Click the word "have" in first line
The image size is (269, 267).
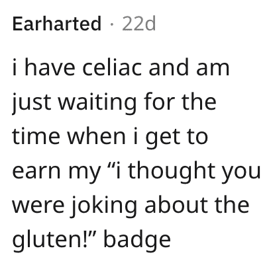pos(50,67)
